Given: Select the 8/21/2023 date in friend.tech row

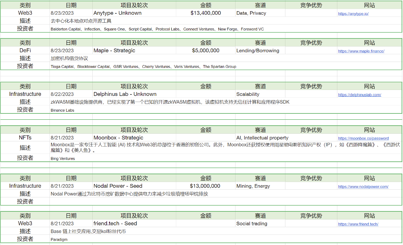Looking at the screenshot, I should [71, 223].
